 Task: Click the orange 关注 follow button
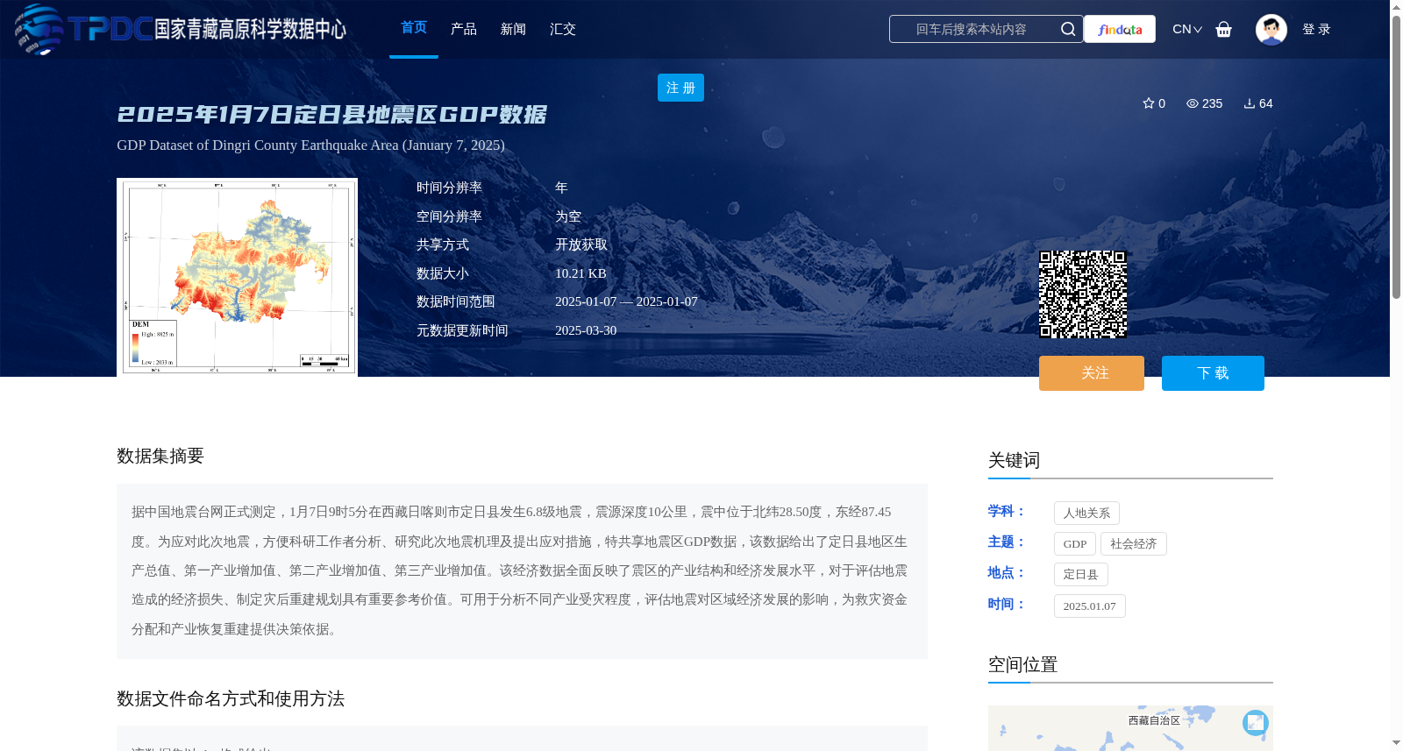pyautogui.click(x=1092, y=373)
